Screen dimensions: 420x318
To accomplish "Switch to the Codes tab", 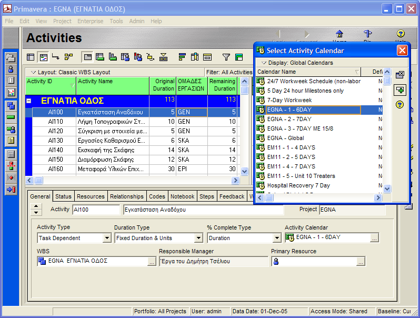I will pyautogui.click(x=157, y=196).
